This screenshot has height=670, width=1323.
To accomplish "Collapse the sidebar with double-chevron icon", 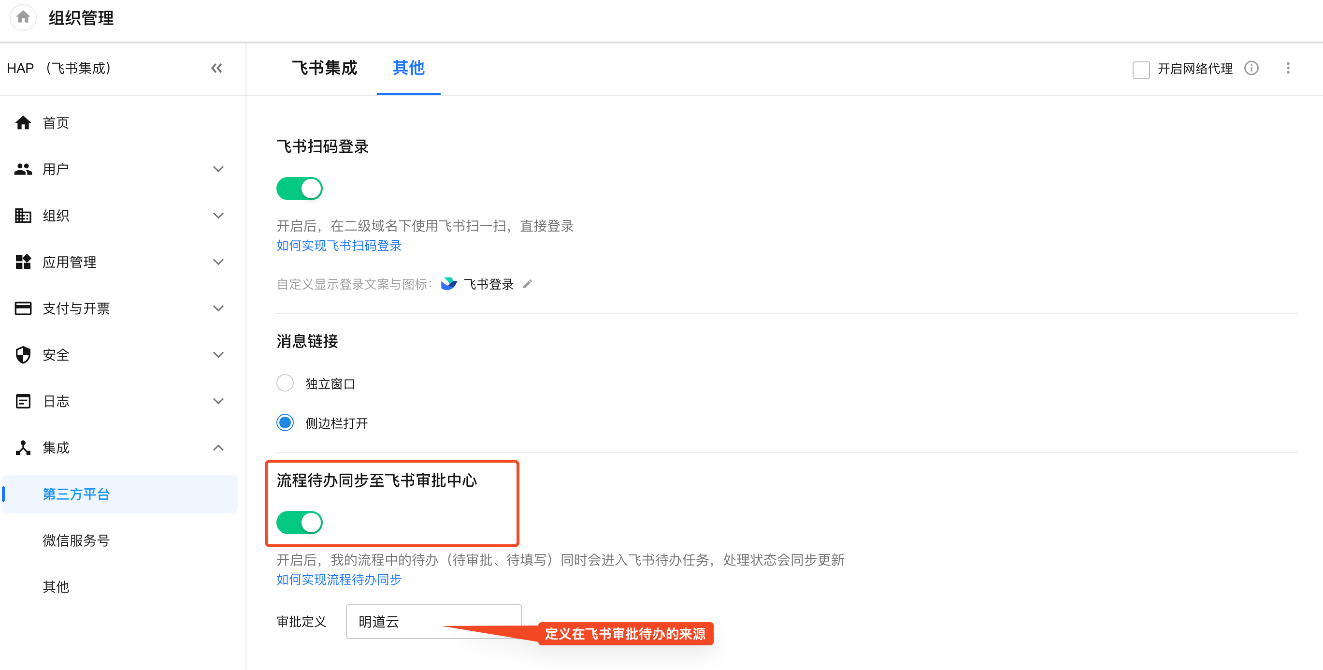I will tap(216, 68).
